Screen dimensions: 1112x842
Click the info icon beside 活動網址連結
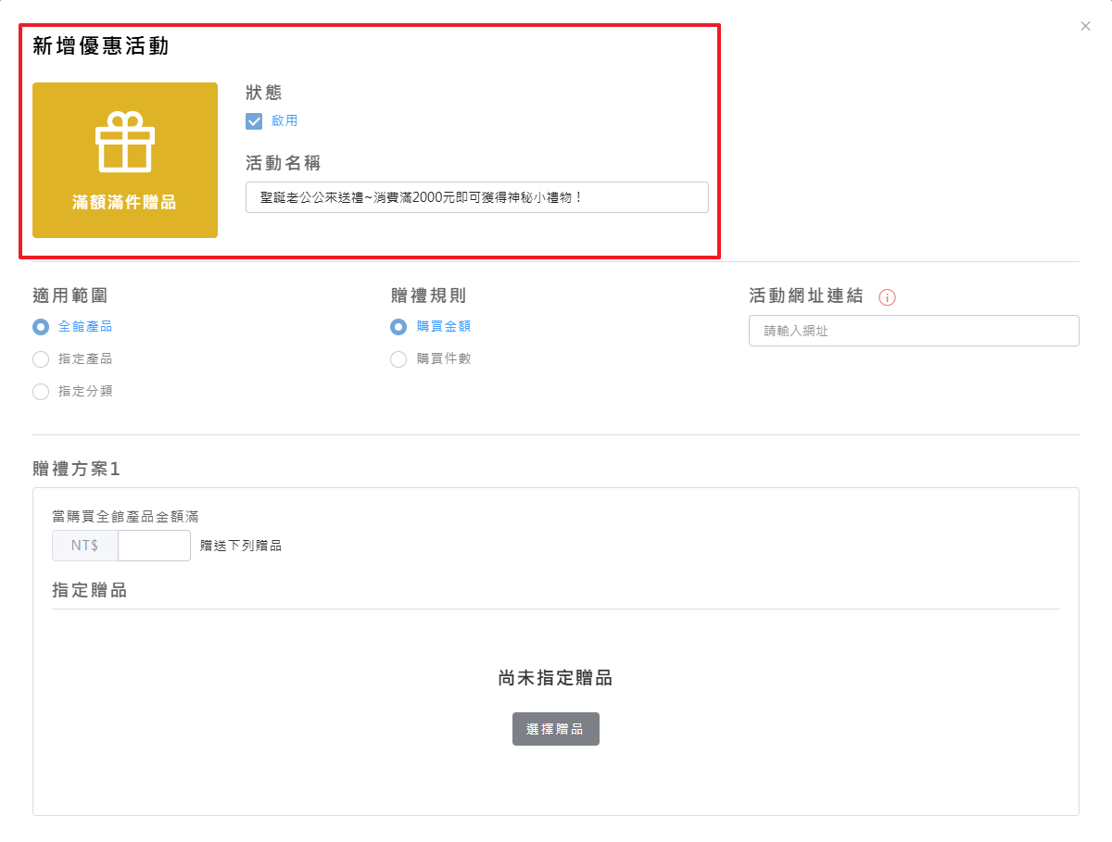coord(887,297)
